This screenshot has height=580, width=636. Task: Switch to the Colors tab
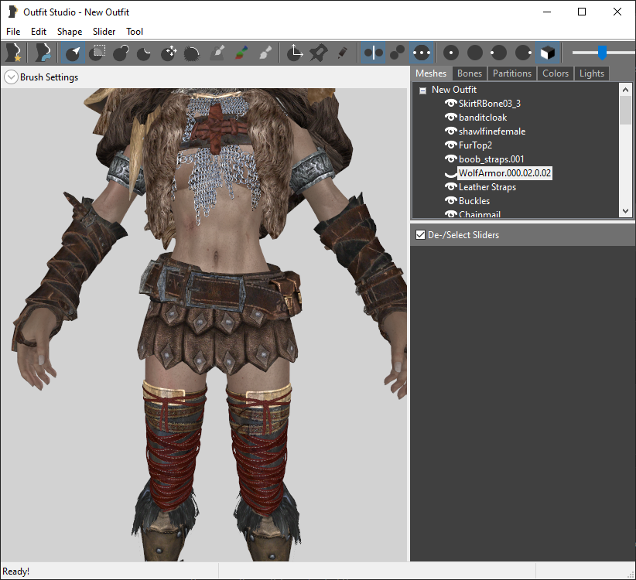click(x=556, y=73)
